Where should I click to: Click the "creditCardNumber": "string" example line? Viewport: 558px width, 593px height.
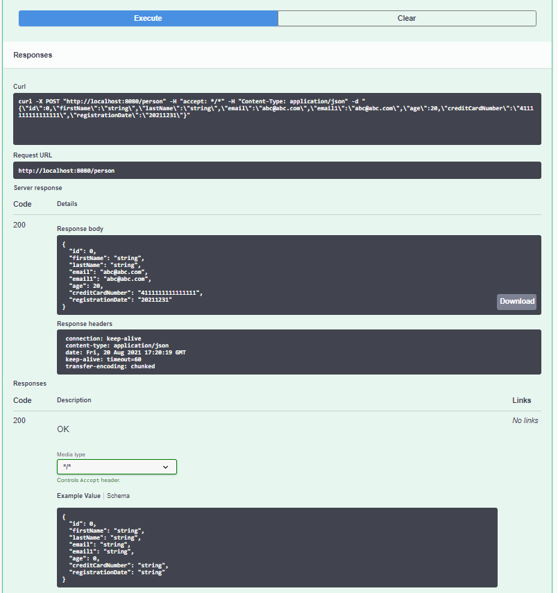click(119, 565)
